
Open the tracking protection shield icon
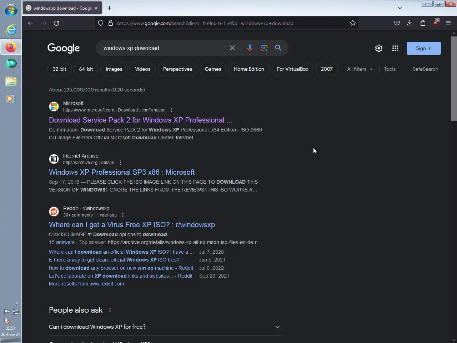101,23
